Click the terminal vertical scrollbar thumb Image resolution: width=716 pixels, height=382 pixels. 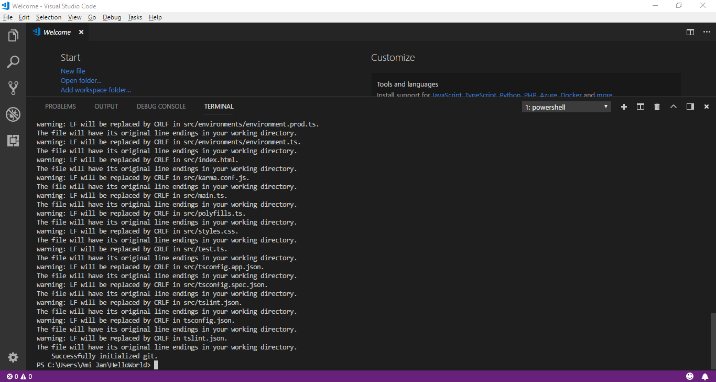(x=712, y=342)
